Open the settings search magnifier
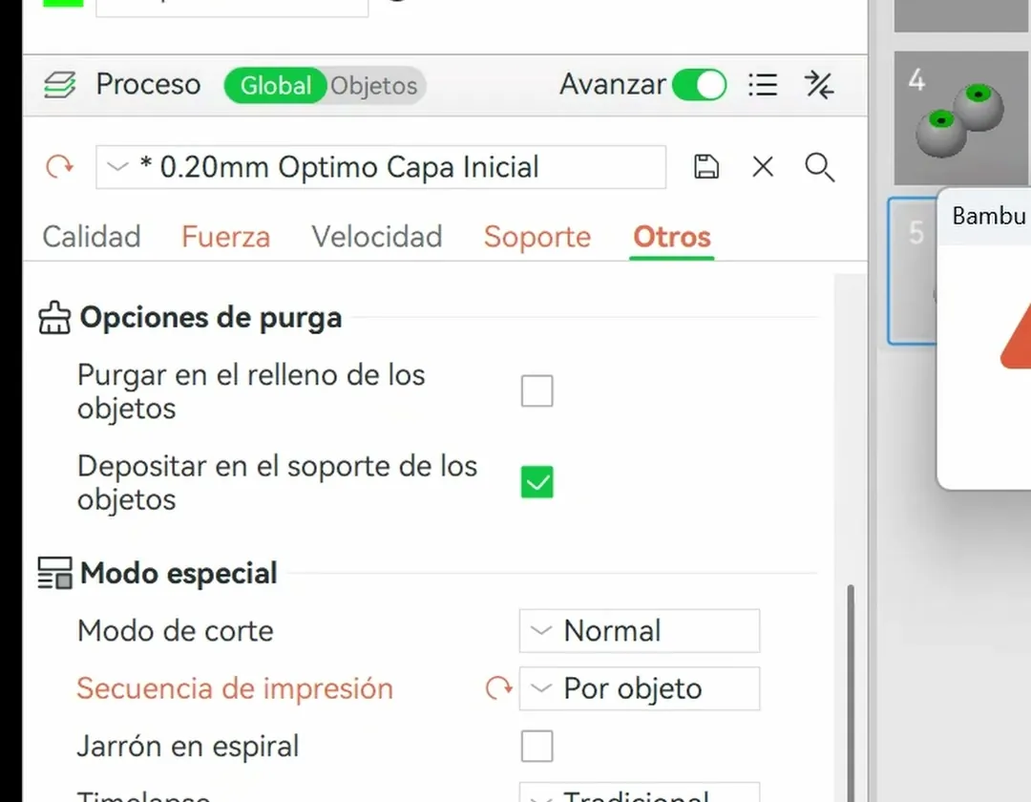This screenshot has width=1031, height=802. (819, 167)
